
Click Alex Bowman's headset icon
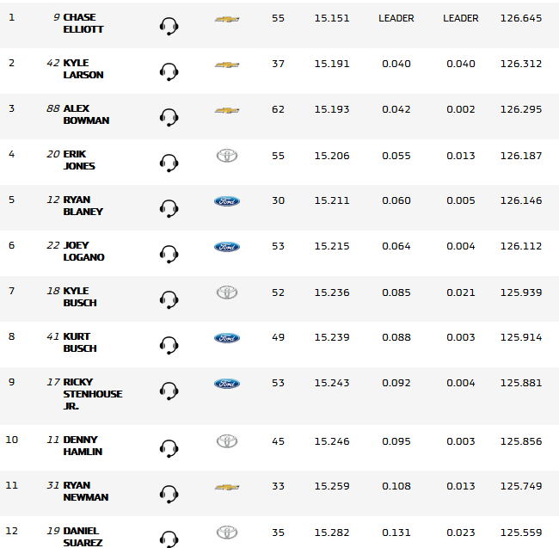tap(169, 117)
